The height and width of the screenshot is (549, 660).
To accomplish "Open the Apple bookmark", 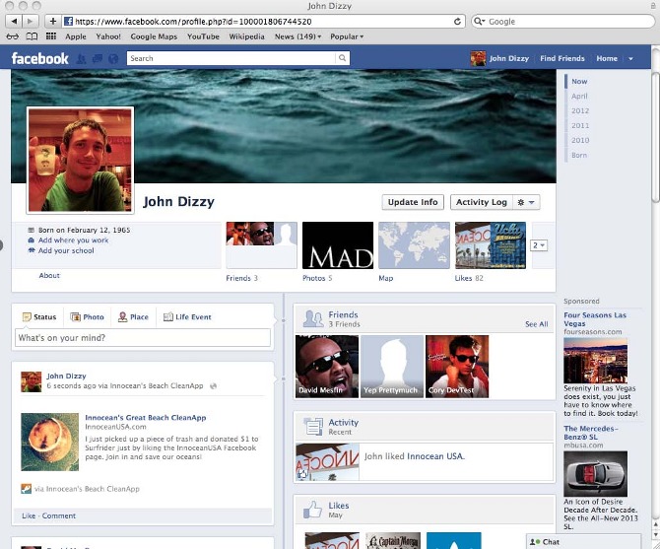I will pyautogui.click(x=76, y=36).
